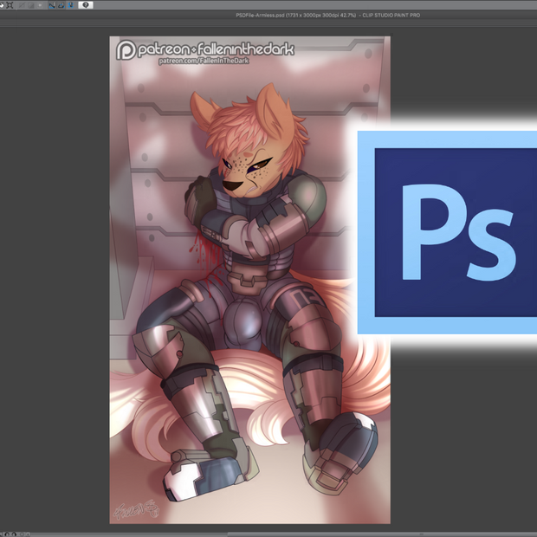Click the grayed-out small box icon in the command bar
The width and height of the screenshot is (537, 537).
point(40,5)
